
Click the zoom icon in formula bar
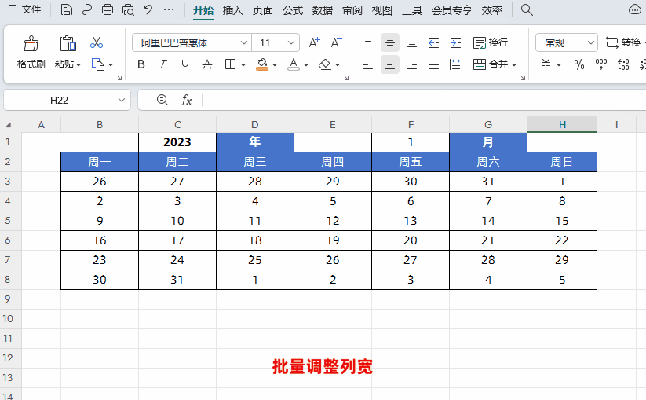pos(162,100)
